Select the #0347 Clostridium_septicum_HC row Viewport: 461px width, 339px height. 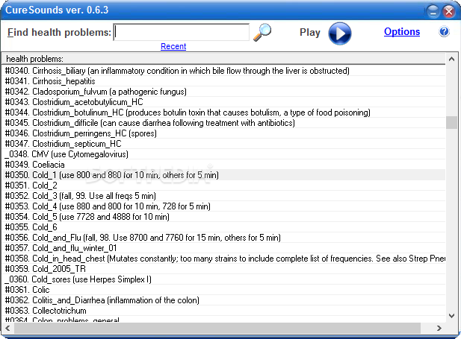click(224, 144)
